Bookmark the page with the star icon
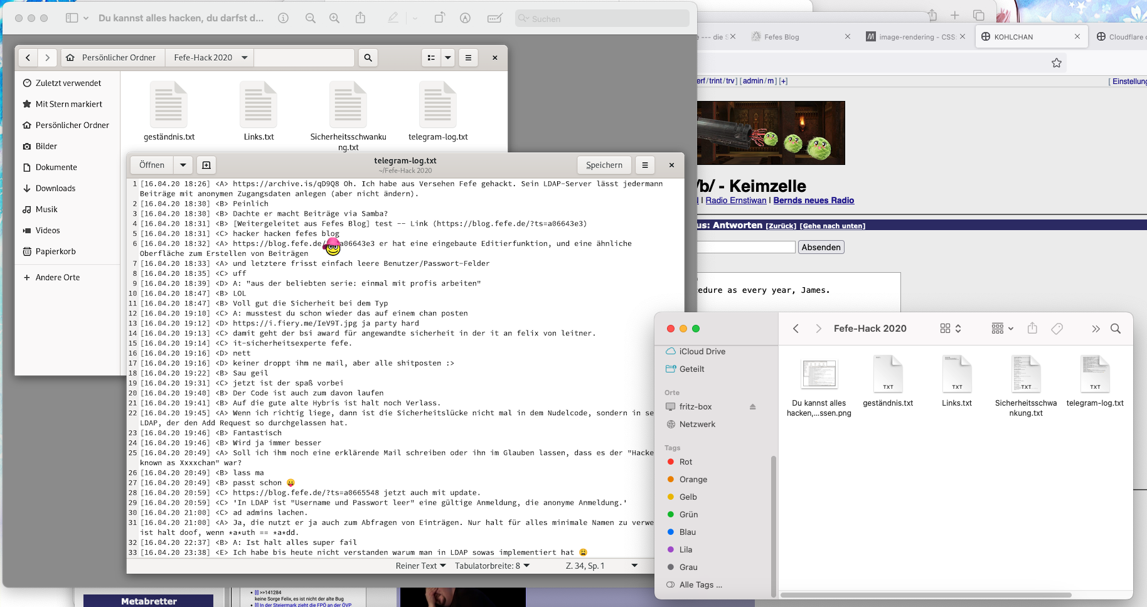The width and height of the screenshot is (1147, 607). [1057, 63]
